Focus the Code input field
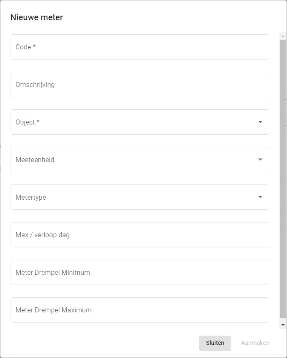This screenshot has width=287, height=358. (139, 47)
